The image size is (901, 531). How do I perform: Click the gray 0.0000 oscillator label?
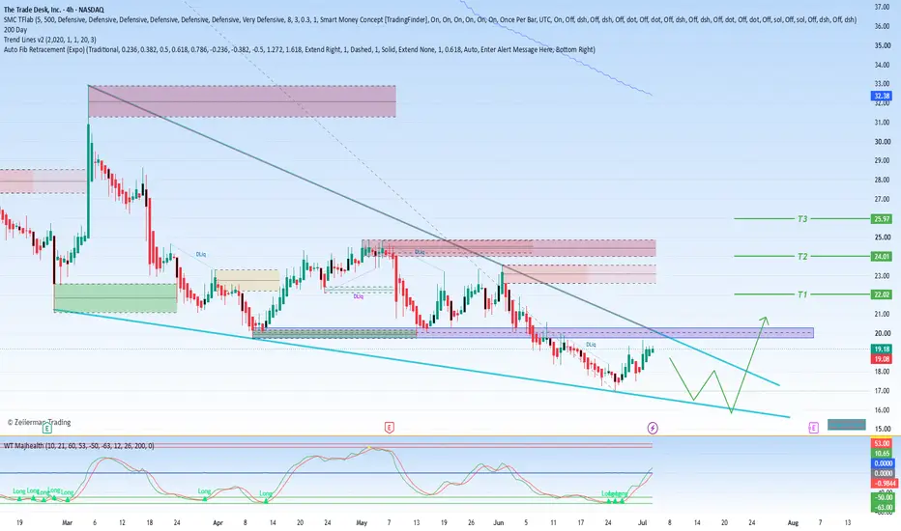pyautogui.click(x=884, y=473)
